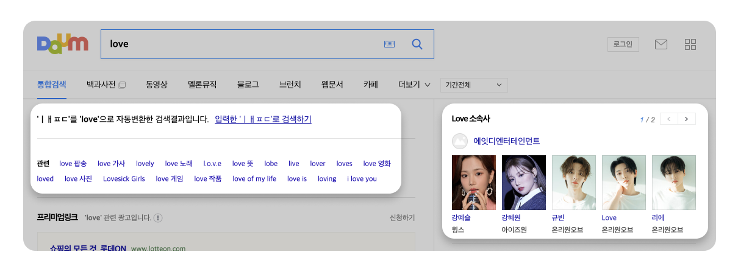Open the 백과사전 new-window icon
The width and height of the screenshot is (738, 277).
click(x=122, y=85)
